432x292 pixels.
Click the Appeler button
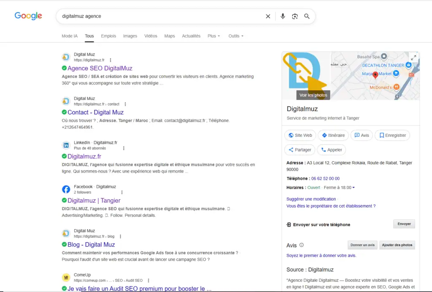[332, 150]
